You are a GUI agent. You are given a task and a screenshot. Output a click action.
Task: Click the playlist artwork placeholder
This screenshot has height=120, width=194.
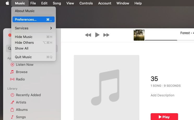(x=107, y=88)
